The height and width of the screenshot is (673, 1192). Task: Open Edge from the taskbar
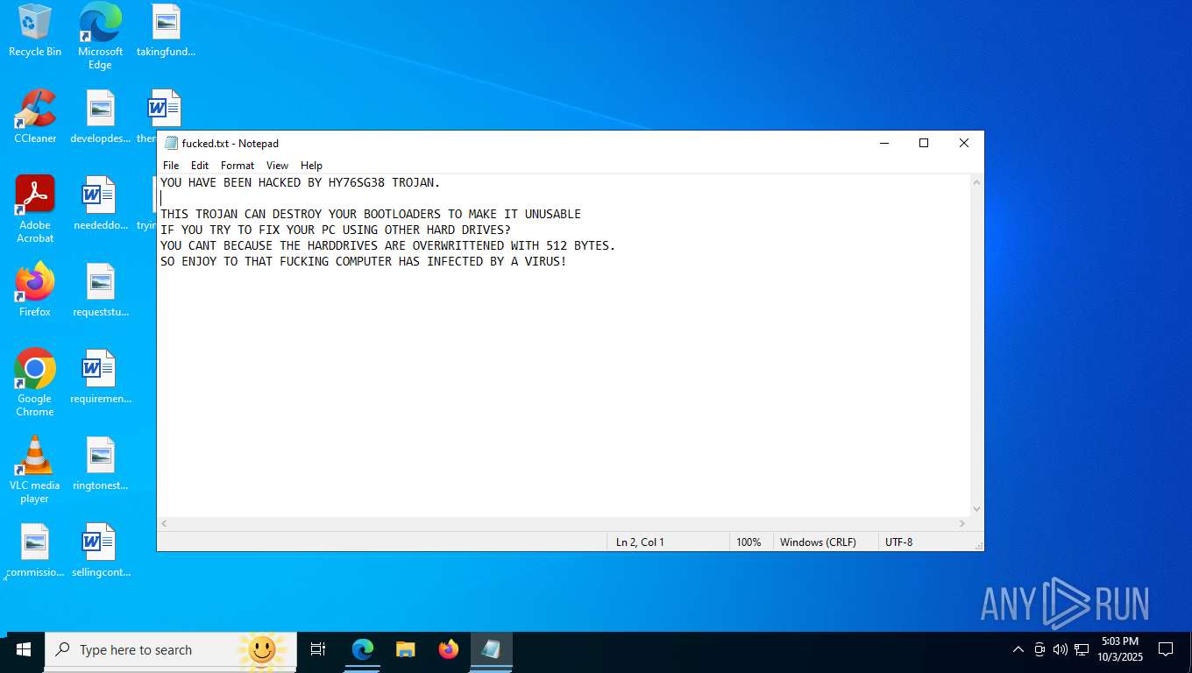(363, 650)
